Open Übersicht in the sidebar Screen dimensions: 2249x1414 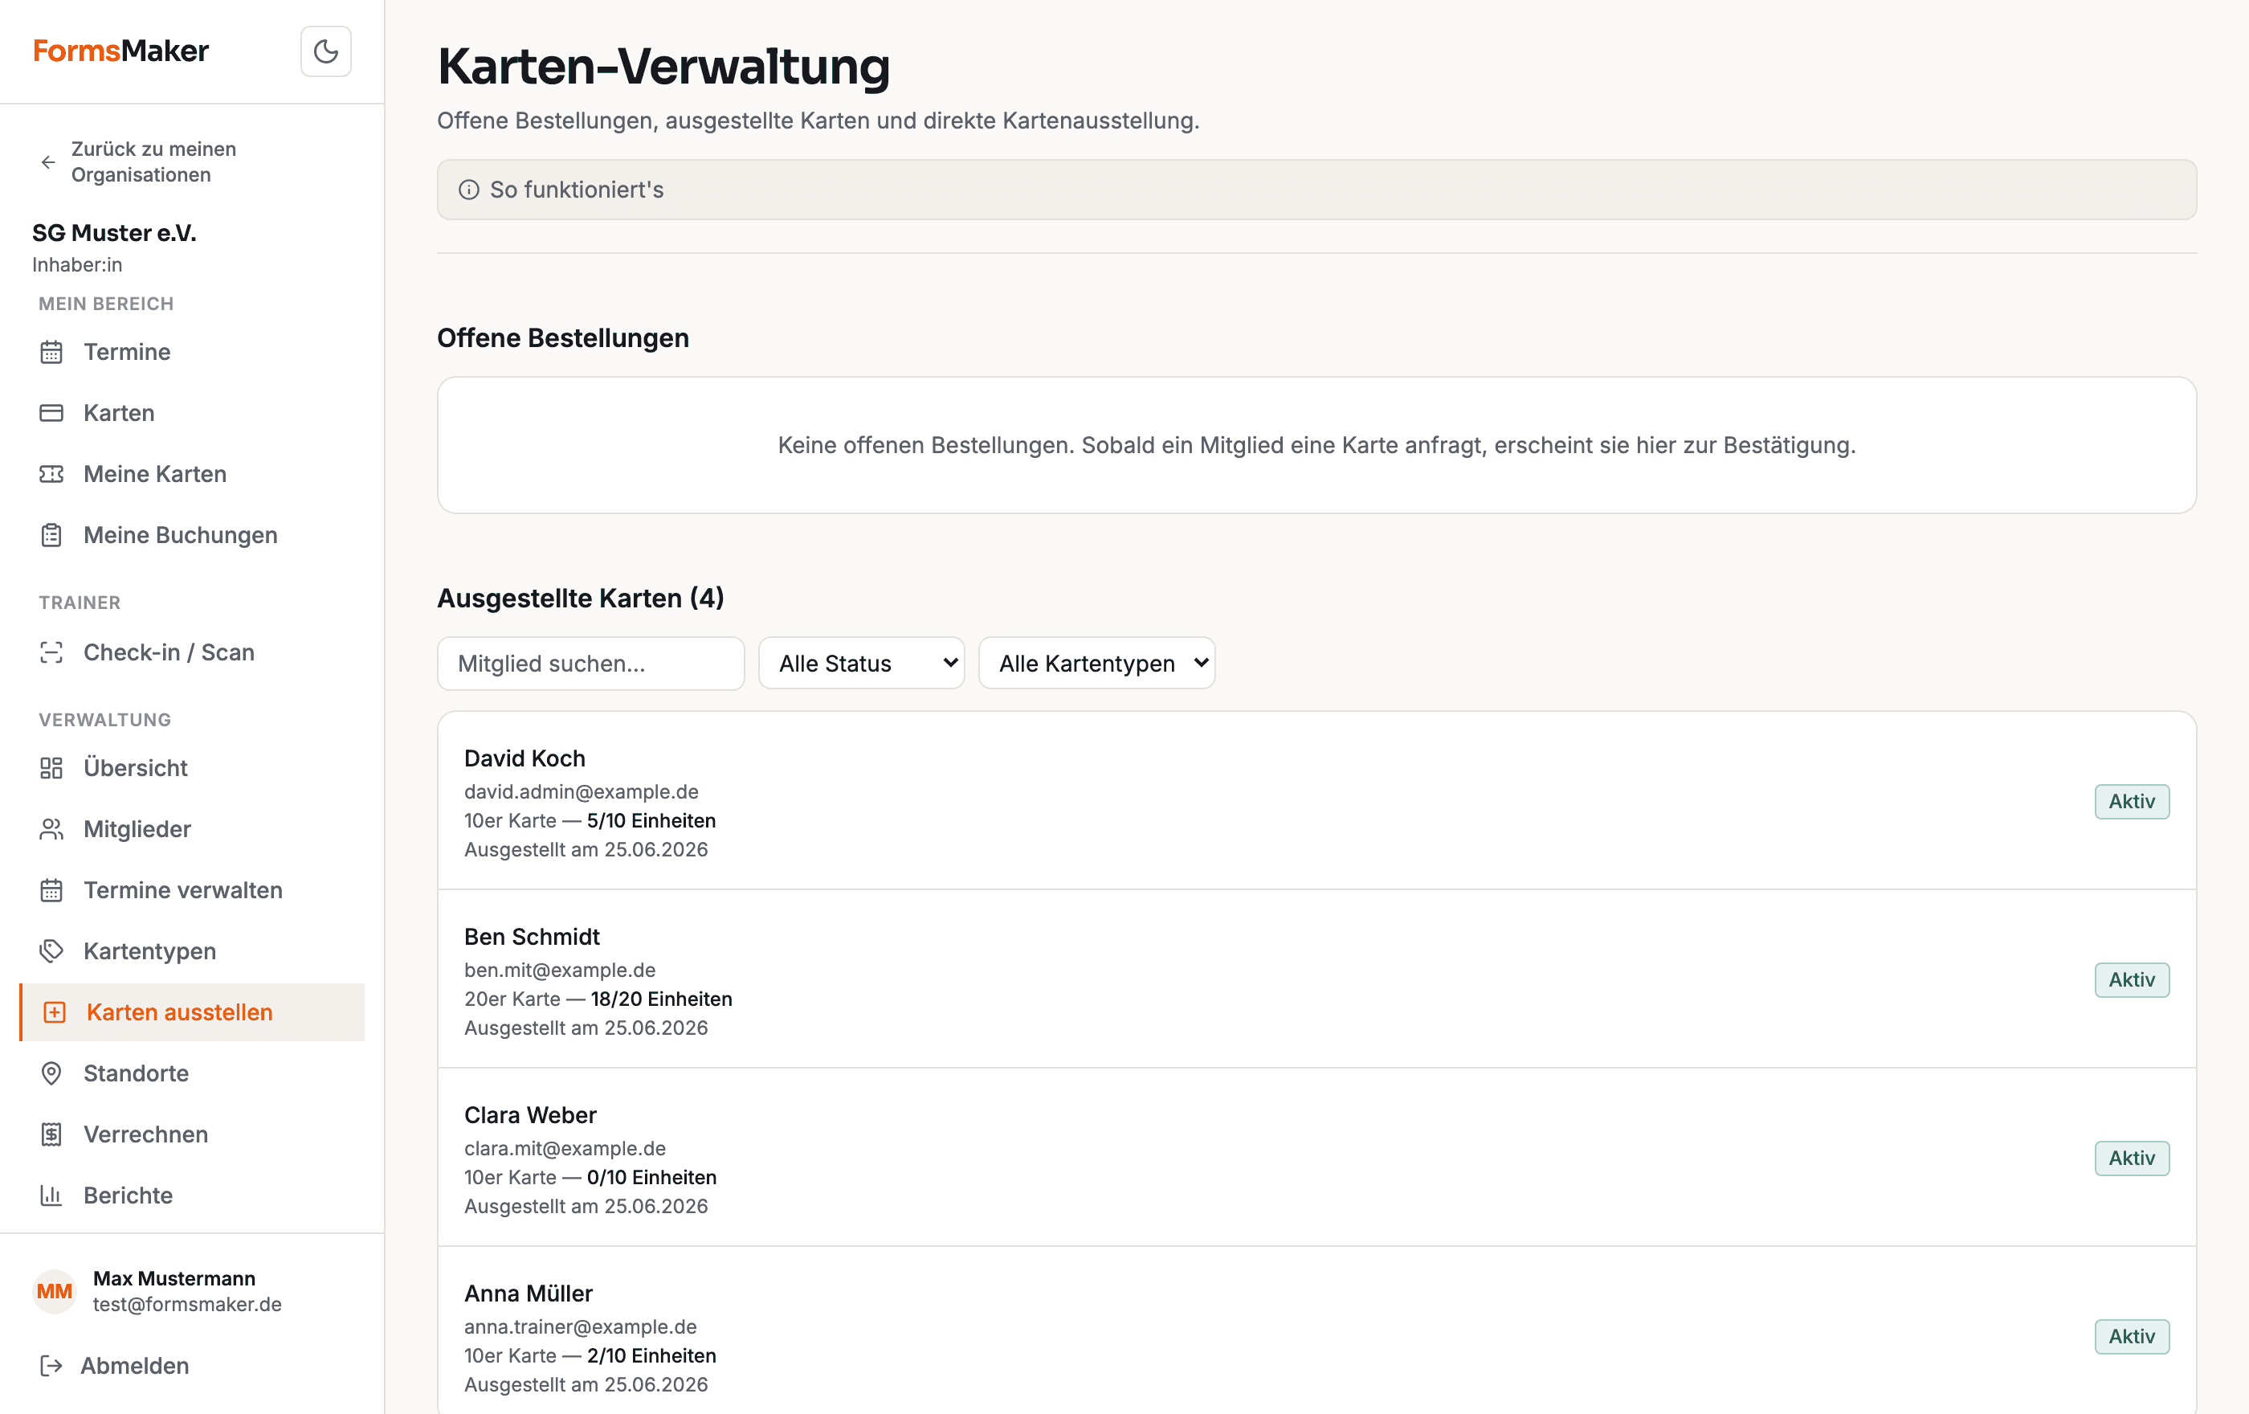pos(191,768)
